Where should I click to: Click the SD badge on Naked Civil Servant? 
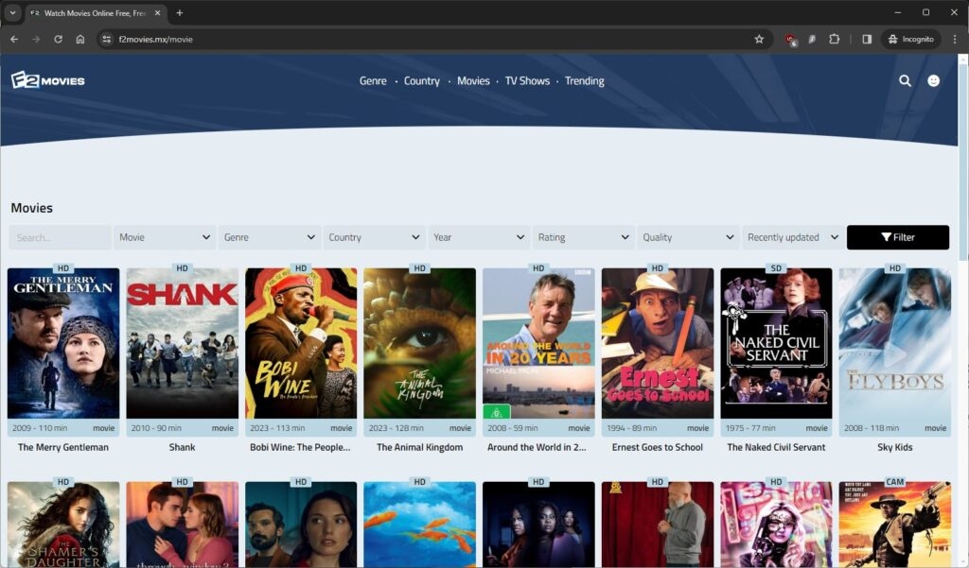(776, 268)
